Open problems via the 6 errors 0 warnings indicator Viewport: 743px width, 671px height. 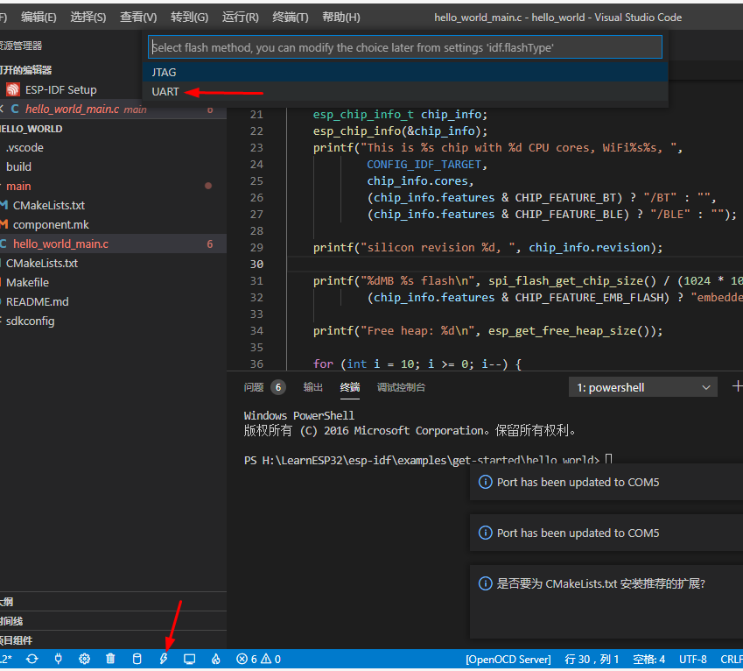(x=258, y=659)
